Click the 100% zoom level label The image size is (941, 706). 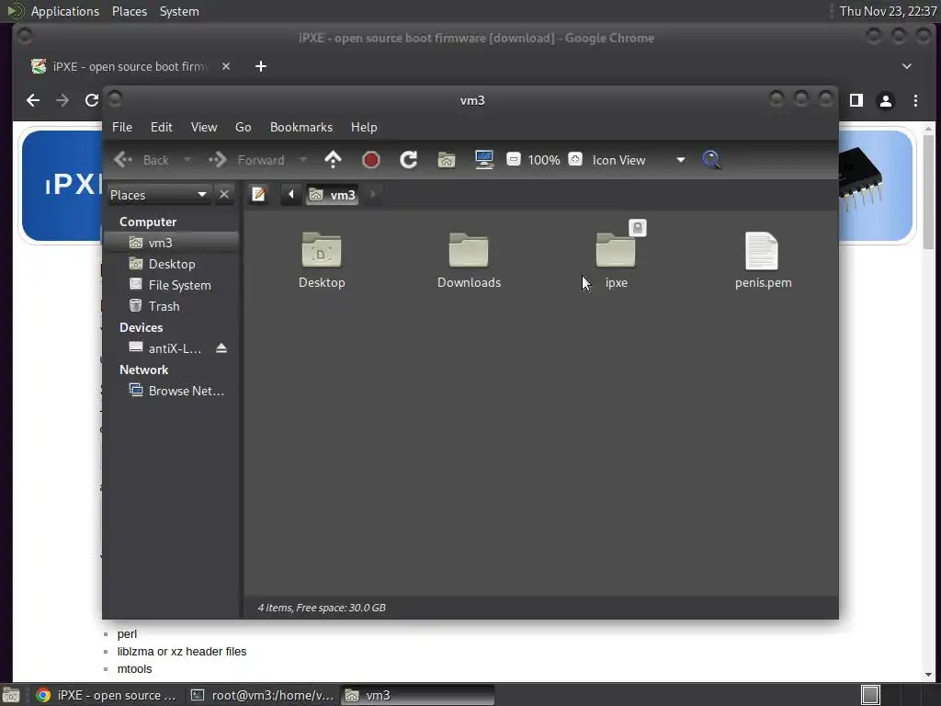(x=544, y=160)
